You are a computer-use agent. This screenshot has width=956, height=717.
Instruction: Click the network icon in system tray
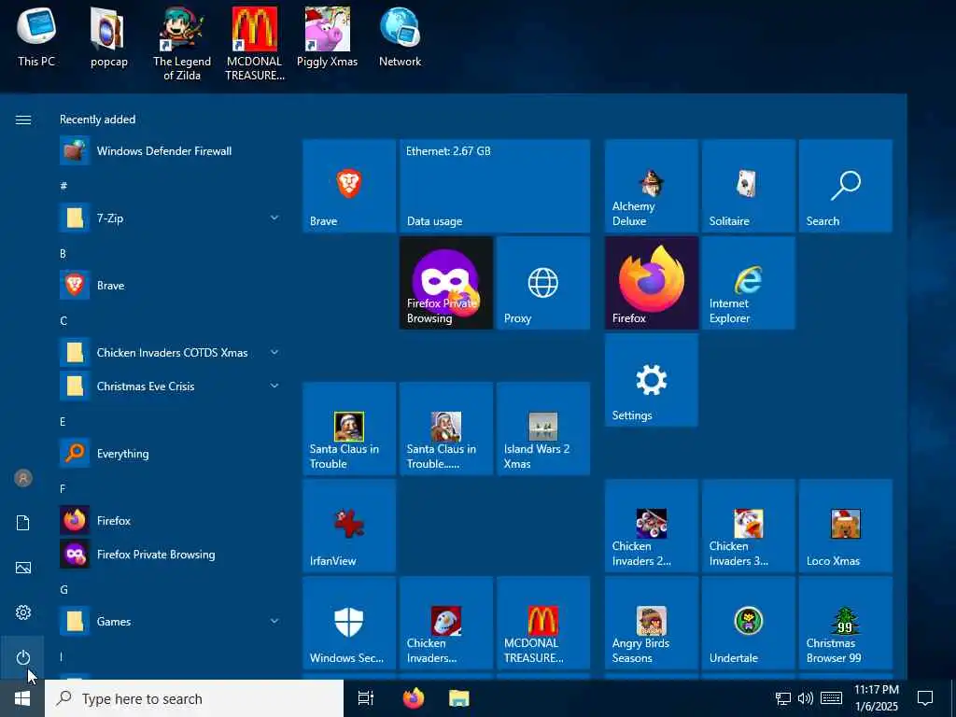[x=783, y=698]
